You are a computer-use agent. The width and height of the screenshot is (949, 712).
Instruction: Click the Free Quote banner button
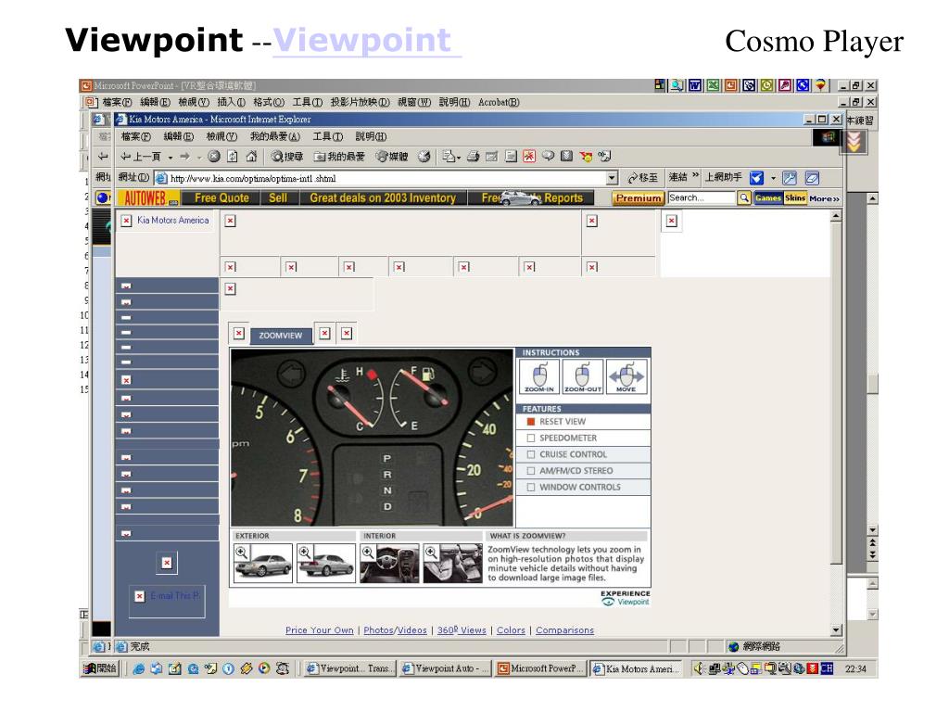[x=221, y=198]
